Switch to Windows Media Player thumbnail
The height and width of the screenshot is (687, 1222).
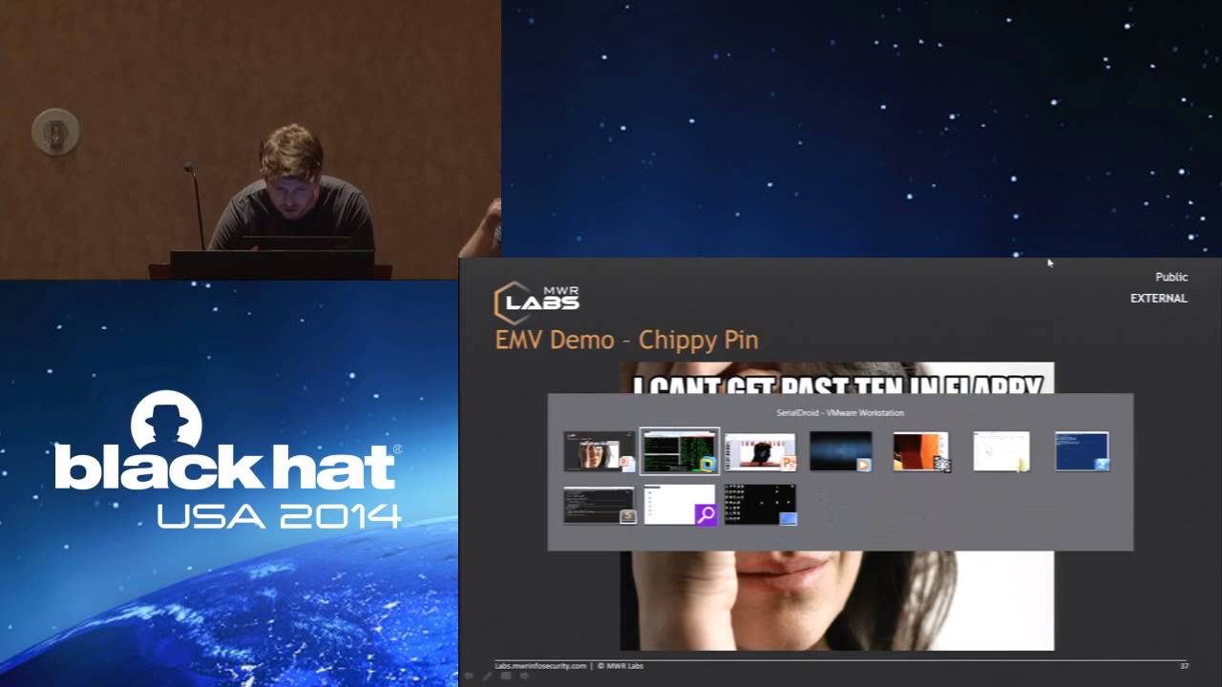tap(840, 451)
